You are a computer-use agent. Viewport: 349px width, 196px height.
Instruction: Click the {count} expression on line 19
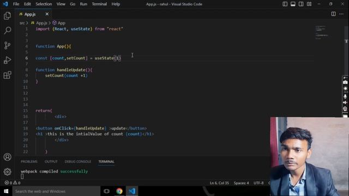pyautogui.click(x=134, y=134)
